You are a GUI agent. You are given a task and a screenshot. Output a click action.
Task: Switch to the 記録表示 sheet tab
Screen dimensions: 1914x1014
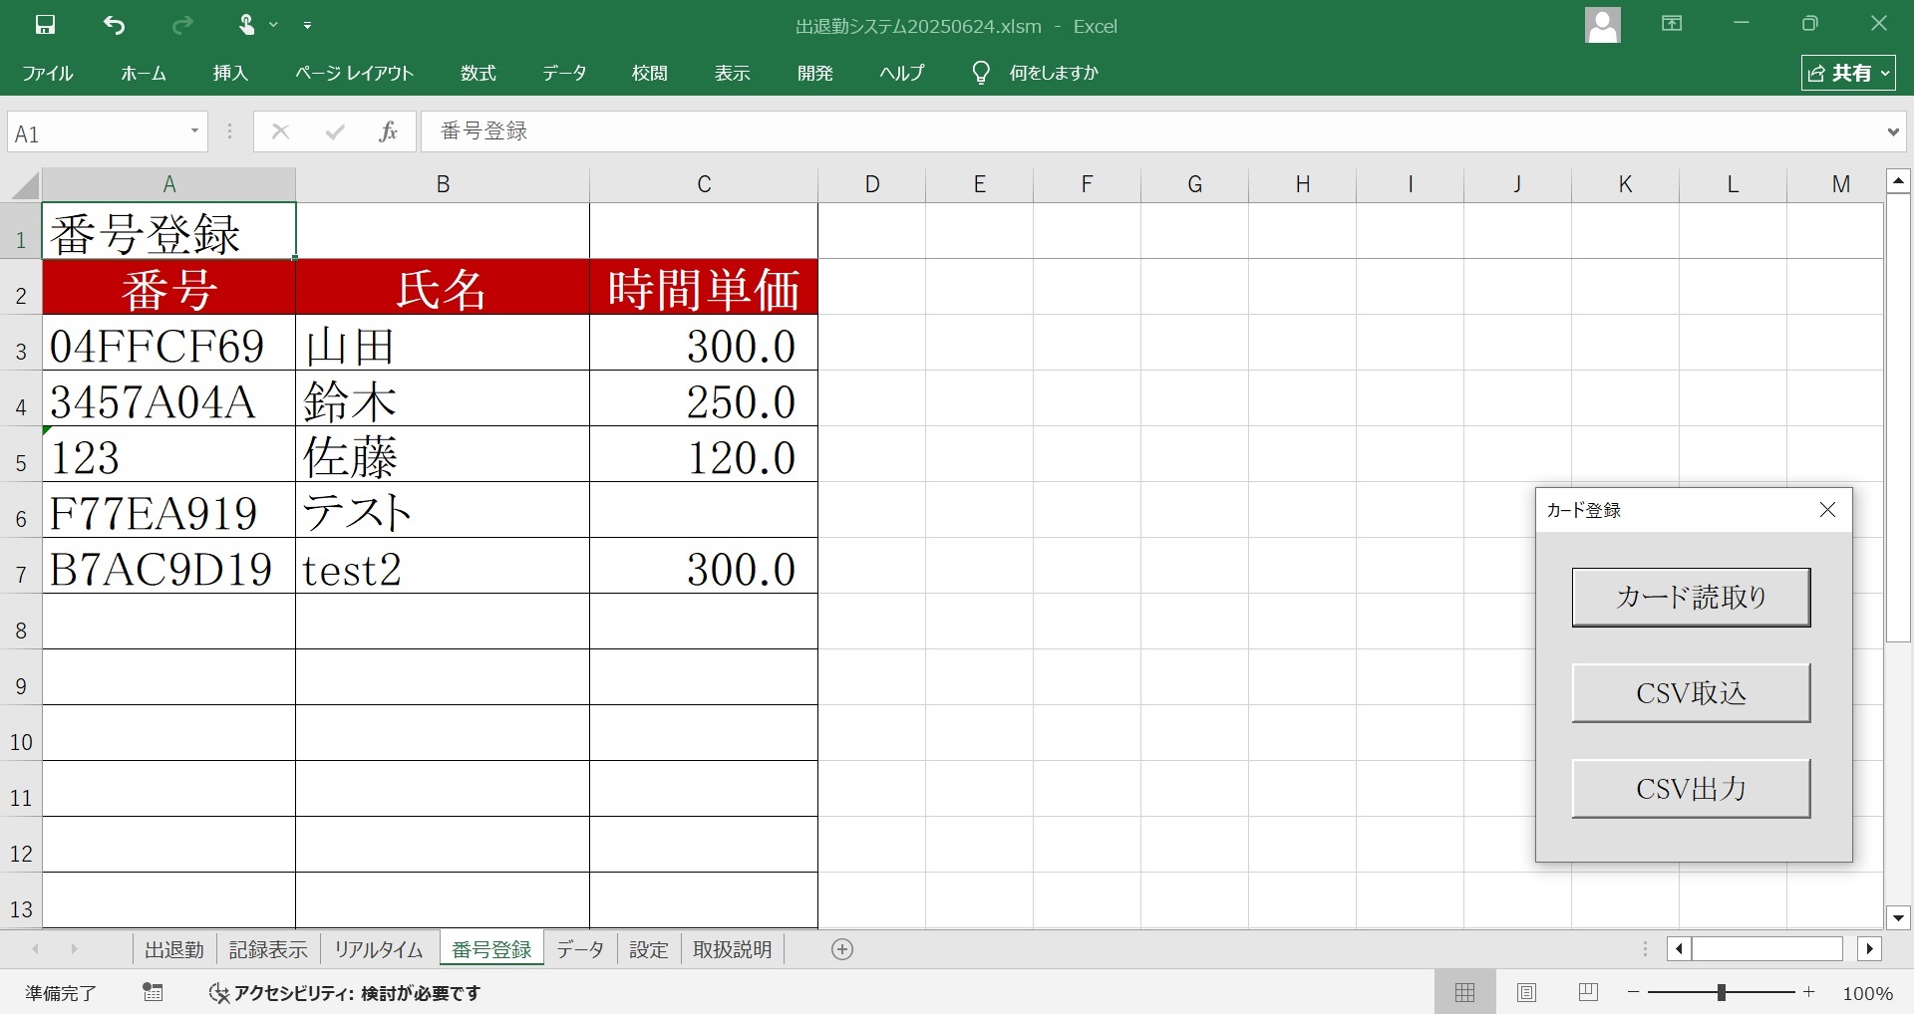tap(268, 949)
